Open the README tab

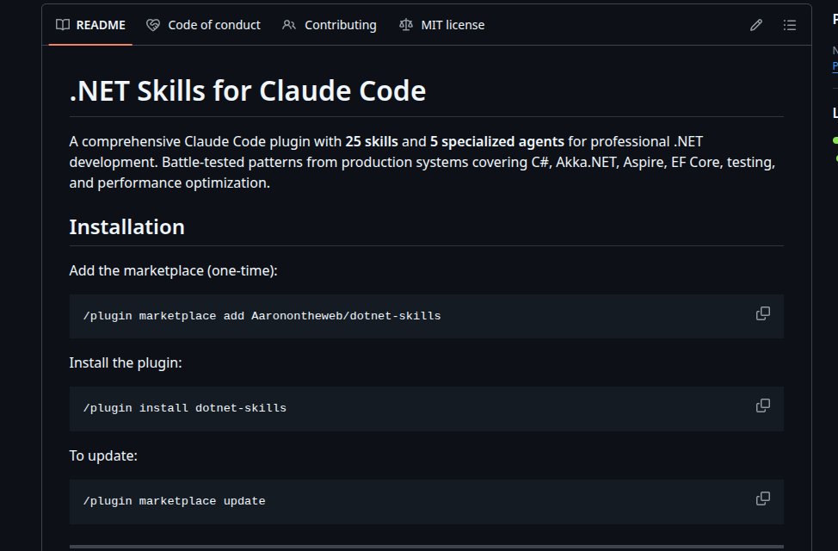pos(90,25)
